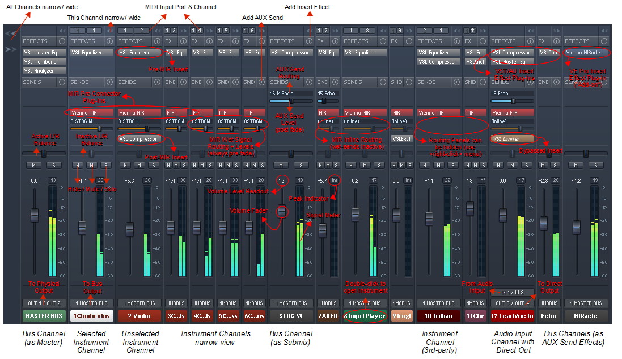Add an FX insert on the 3C...ls channel

coord(183,41)
